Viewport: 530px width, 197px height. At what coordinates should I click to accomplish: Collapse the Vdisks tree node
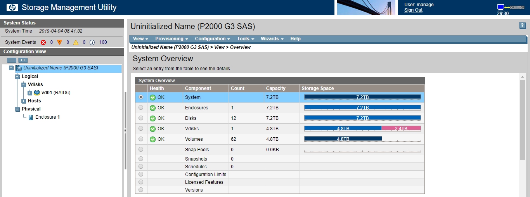click(24, 85)
